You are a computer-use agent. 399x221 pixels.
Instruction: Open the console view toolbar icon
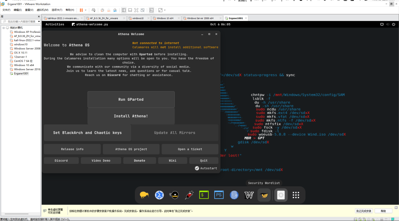click(151, 10)
